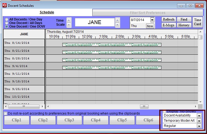Image resolution: width=207 pixels, height=134 pixels.
Task: Select the Schedule tab
Action: (47, 12)
